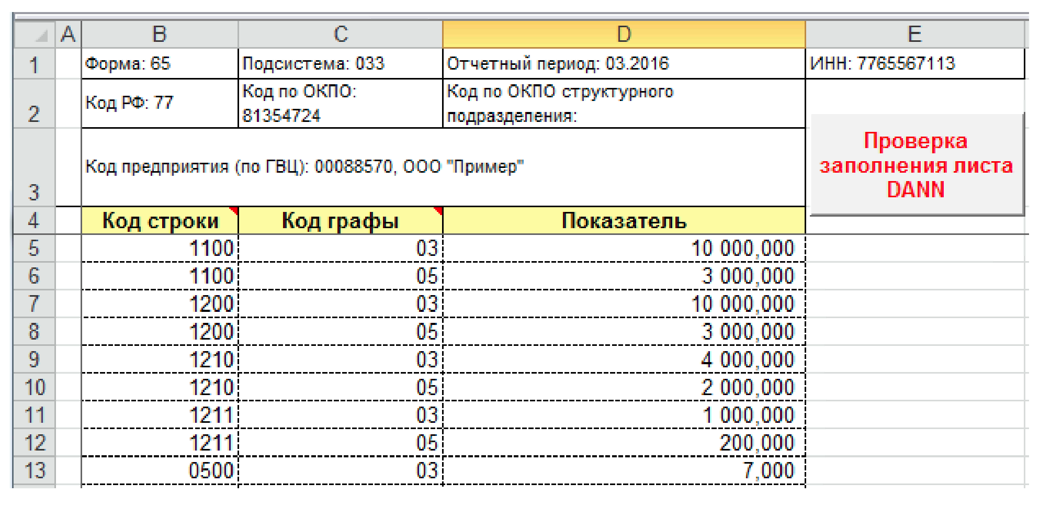This screenshot has width=1051, height=506.
Task: Select the Код строки header cell
Action: click(x=160, y=221)
